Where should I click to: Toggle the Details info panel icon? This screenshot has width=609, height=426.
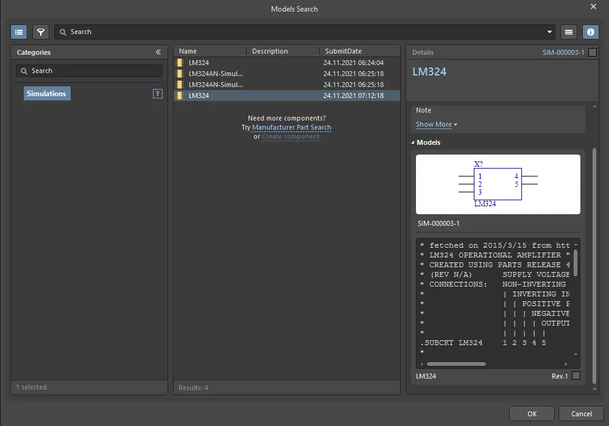(x=590, y=32)
